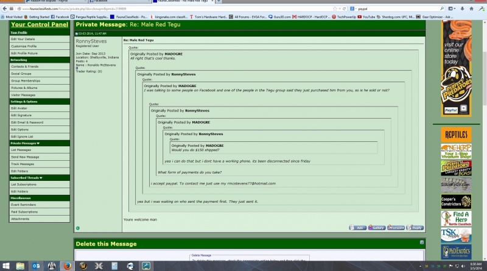Image resolution: width=487 pixels, height=271 pixels.
Task: Click the Gallery button under message
Action: click(x=377, y=228)
